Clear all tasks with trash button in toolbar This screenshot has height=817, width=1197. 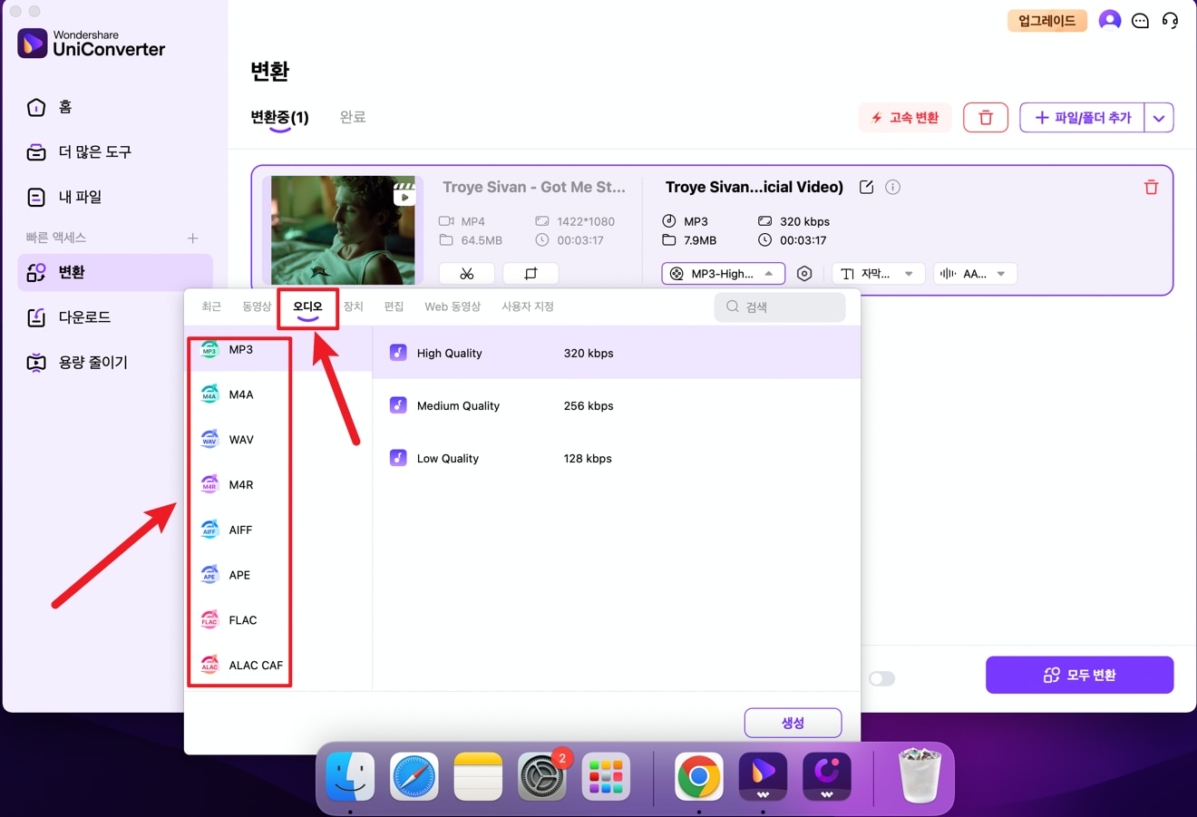click(x=986, y=118)
